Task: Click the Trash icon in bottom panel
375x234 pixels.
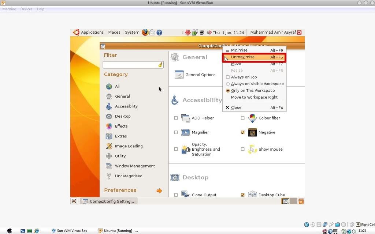Action: click(x=301, y=201)
